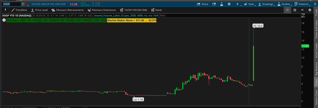Open the Patterns menu
This screenshot has height=108, width=318.
[x=302, y=4]
